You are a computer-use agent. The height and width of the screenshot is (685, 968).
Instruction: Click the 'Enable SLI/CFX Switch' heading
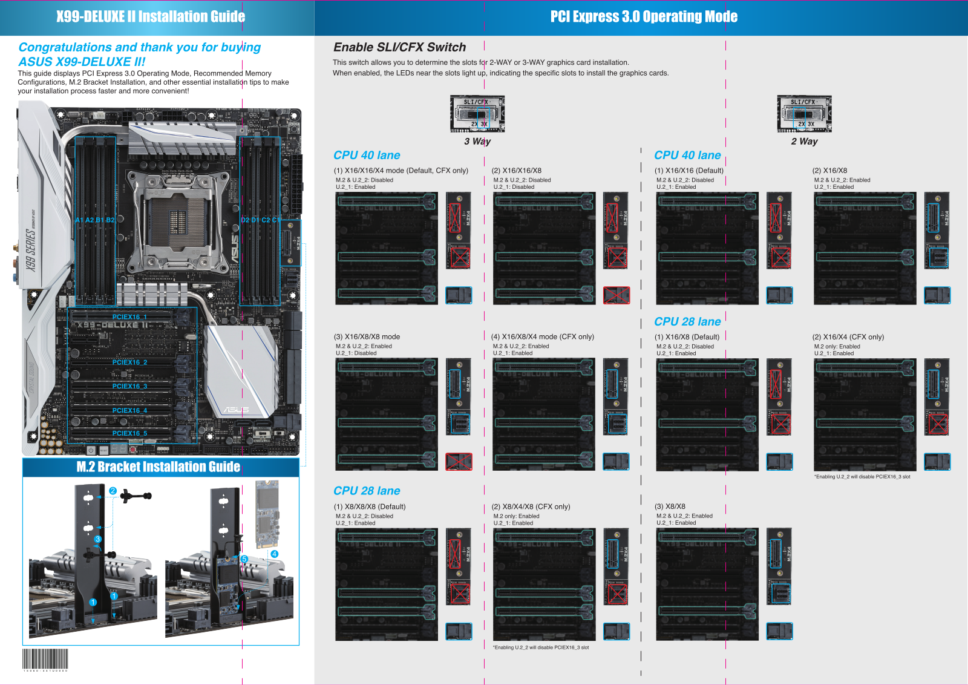point(400,47)
